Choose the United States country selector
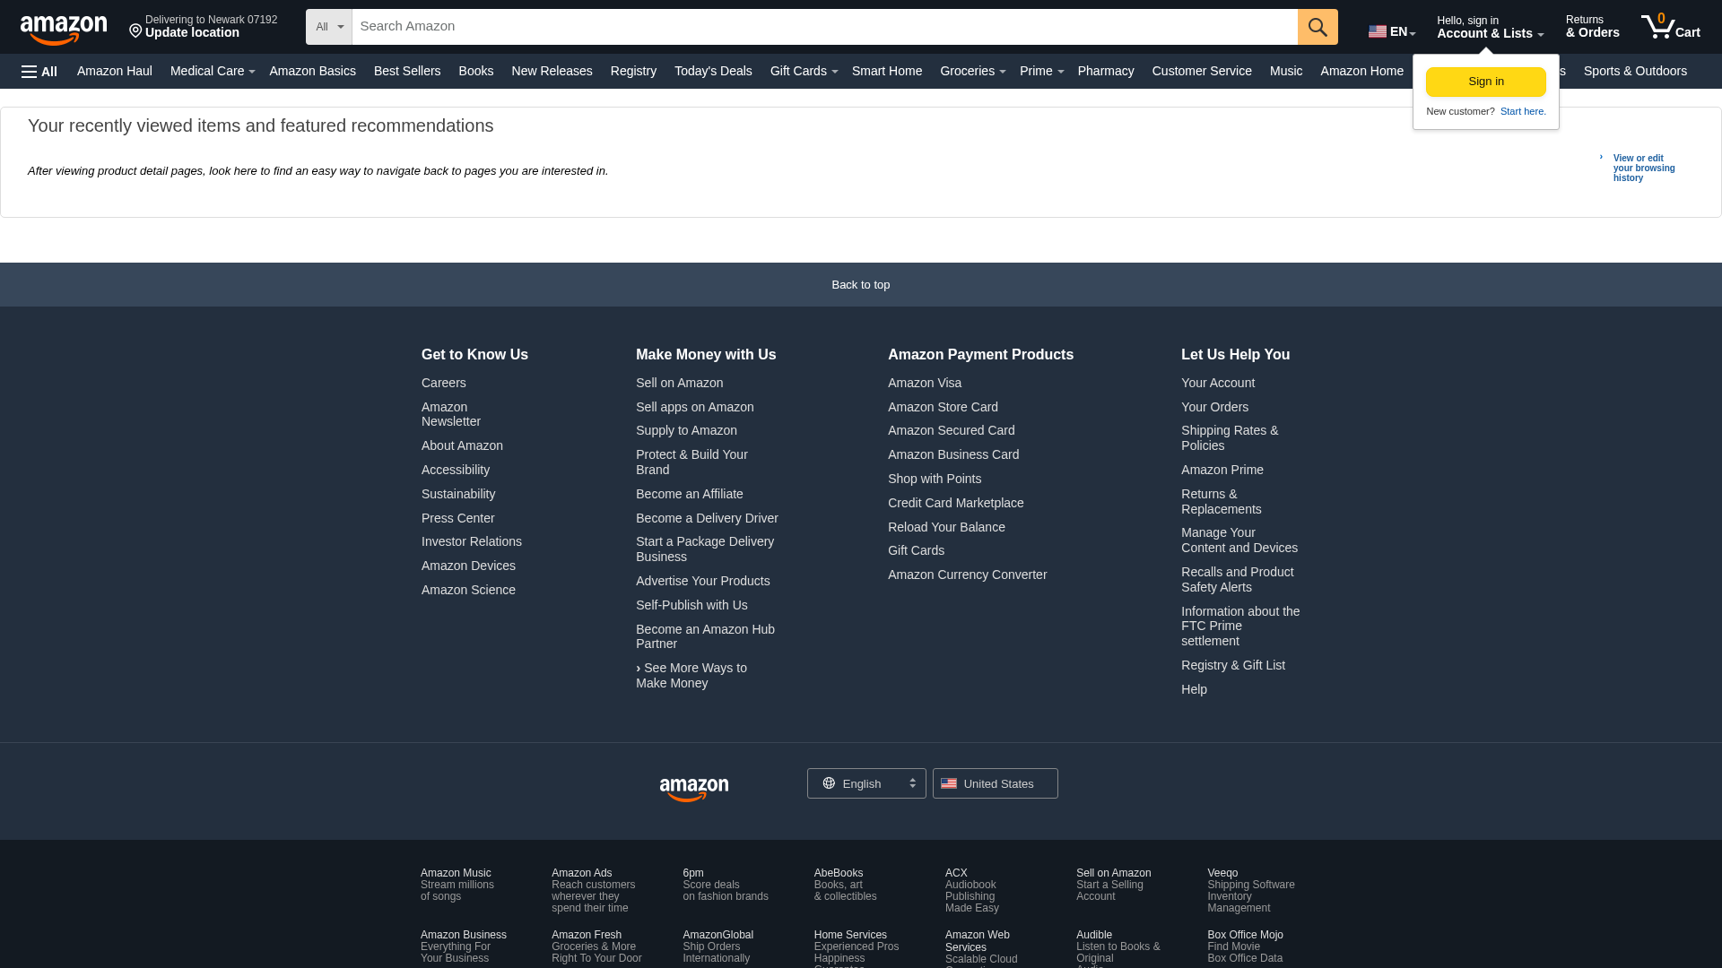This screenshot has height=968, width=1722. point(995,783)
